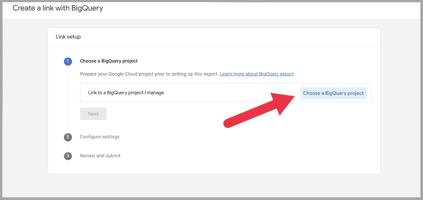This screenshot has width=423, height=200.
Task: Click empty space right of Link setup heading
Action: 225,37
